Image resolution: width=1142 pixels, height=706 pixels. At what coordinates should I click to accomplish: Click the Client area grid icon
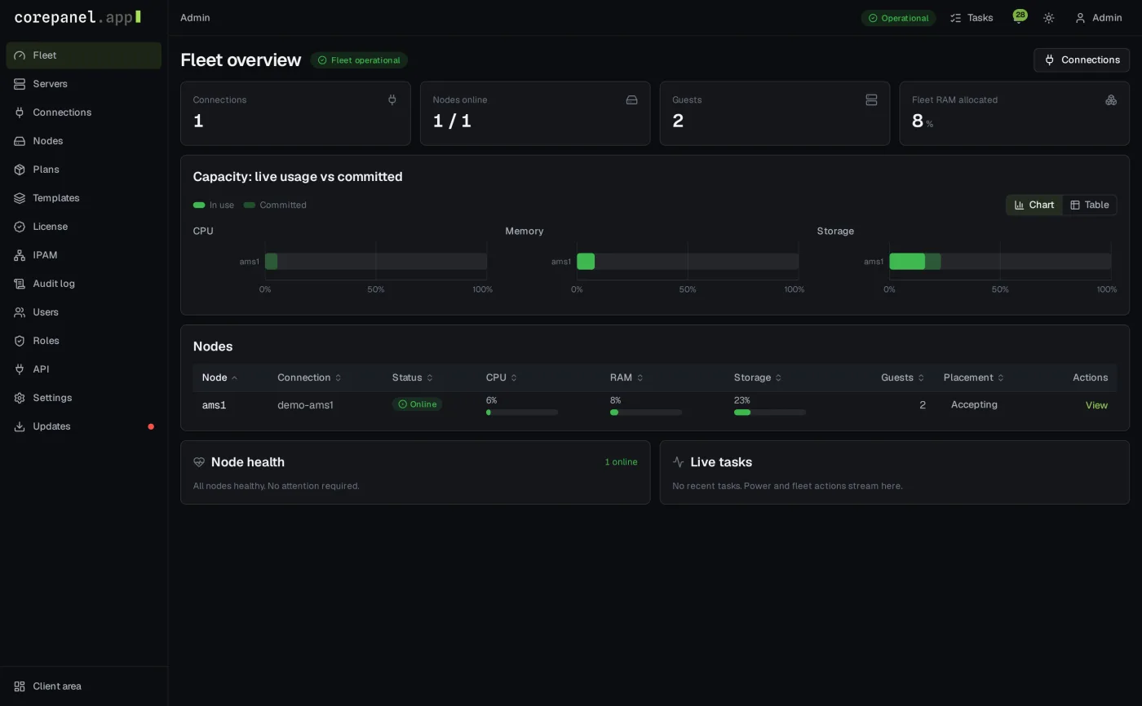tap(20, 686)
